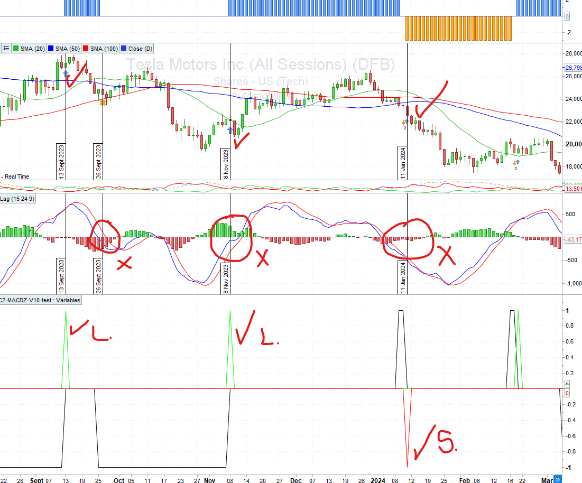The height and width of the screenshot is (483, 582).
Task: Click the 26,798 current price label
Action: [x=573, y=68]
